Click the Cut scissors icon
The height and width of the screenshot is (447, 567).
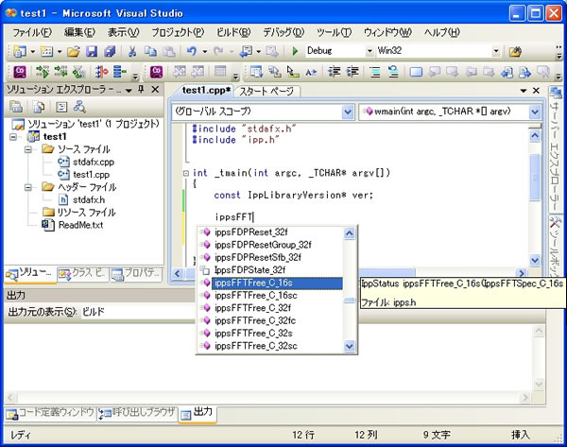(132, 52)
